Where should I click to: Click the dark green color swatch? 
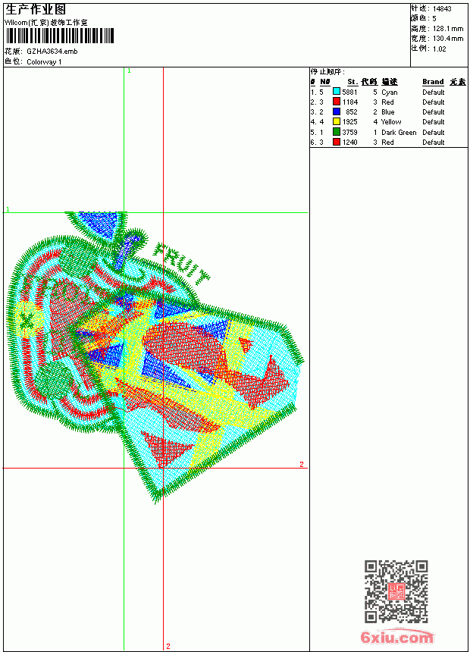coord(337,132)
